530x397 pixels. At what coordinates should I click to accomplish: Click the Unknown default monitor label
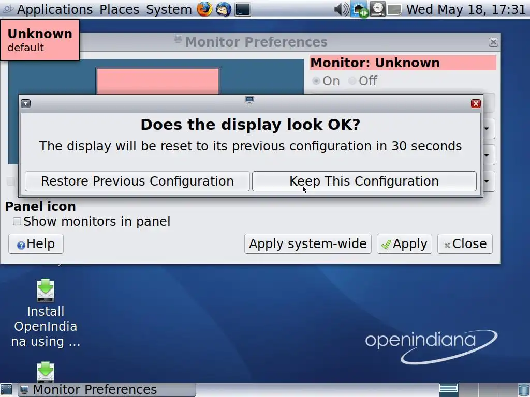pyautogui.click(x=40, y=40)
